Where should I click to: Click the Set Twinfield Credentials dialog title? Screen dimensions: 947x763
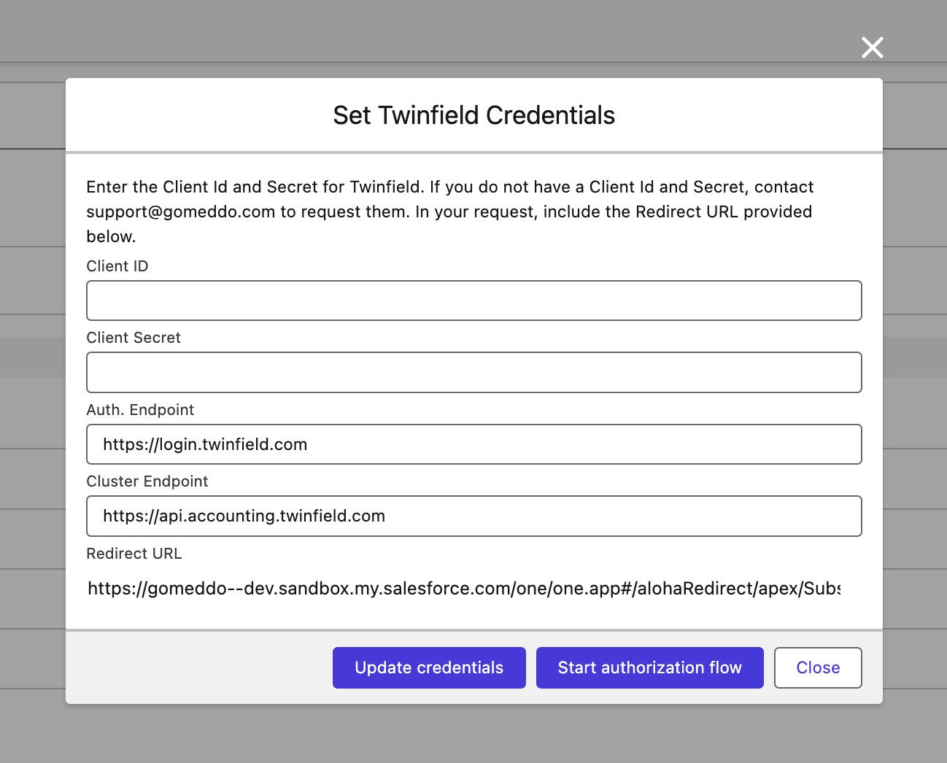(473, 115)
